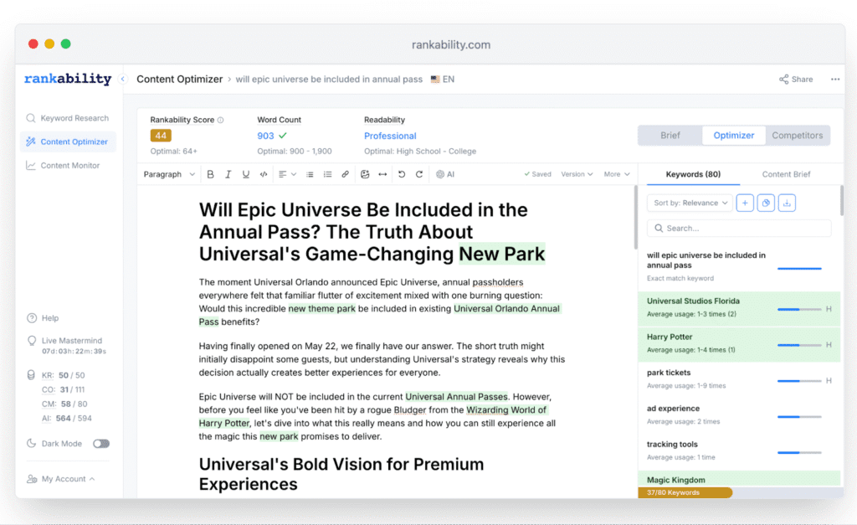Go to Content Monitor in the sidebar
This screenshot has width=857, height=525.
[x=68, y=165]
